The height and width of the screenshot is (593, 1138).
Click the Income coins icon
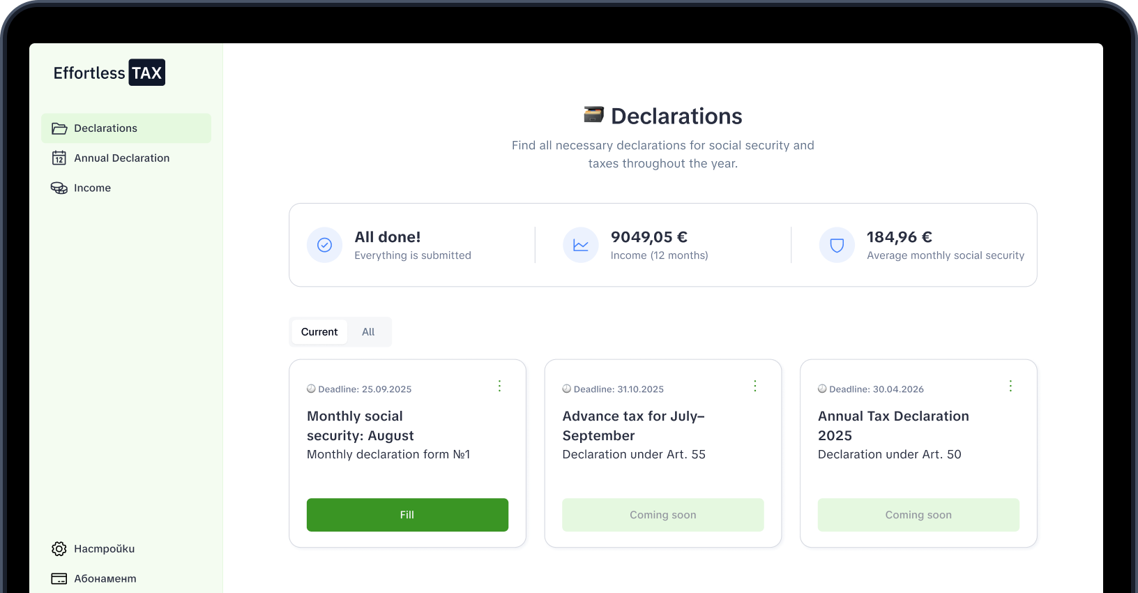tap(59, 188)
